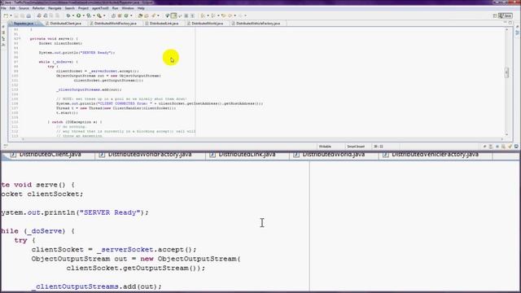521x293 pixels.
Task: Click the Open Perspective icon
Action: tap(495, 15)
